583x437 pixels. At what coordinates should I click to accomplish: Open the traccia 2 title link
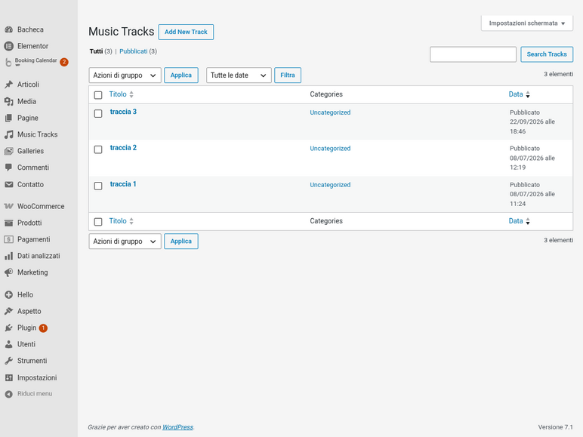tap(123, 147)
